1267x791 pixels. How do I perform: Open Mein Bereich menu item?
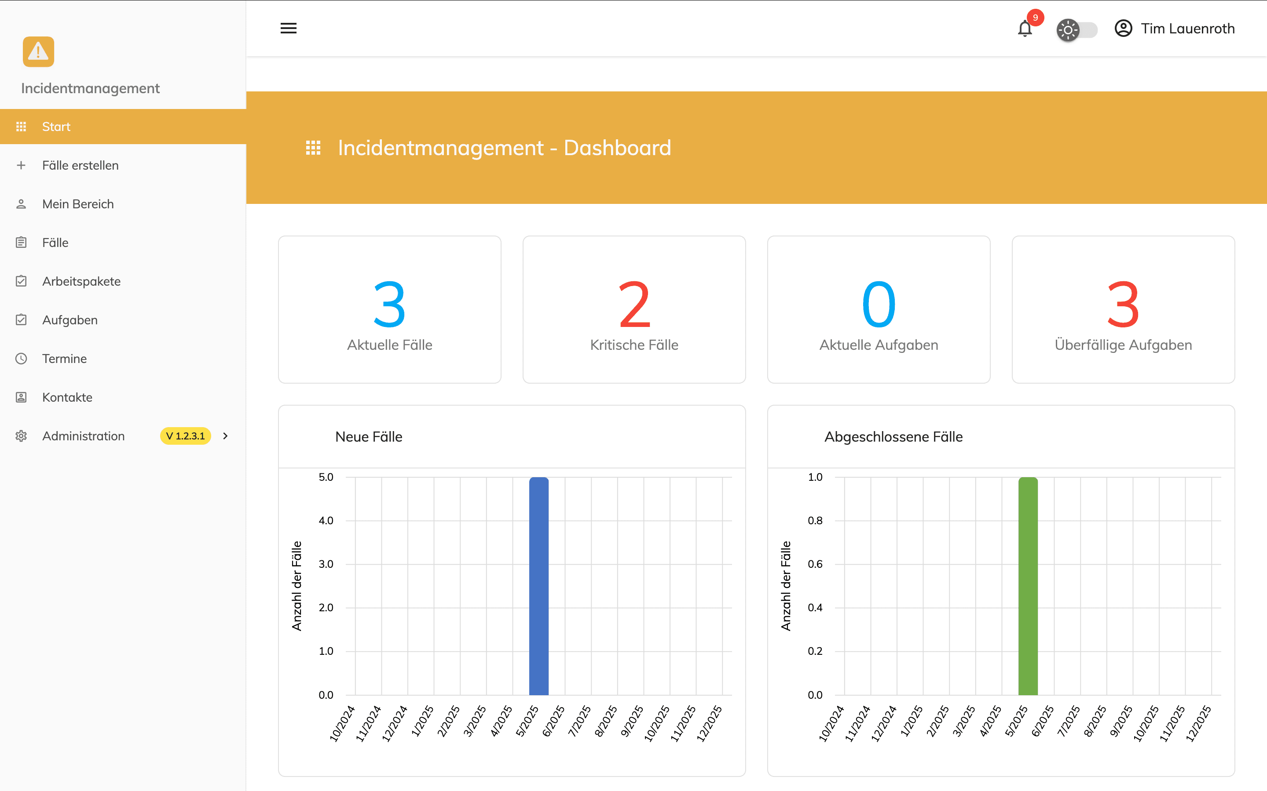pyautogui.click(x=123, y=204)
